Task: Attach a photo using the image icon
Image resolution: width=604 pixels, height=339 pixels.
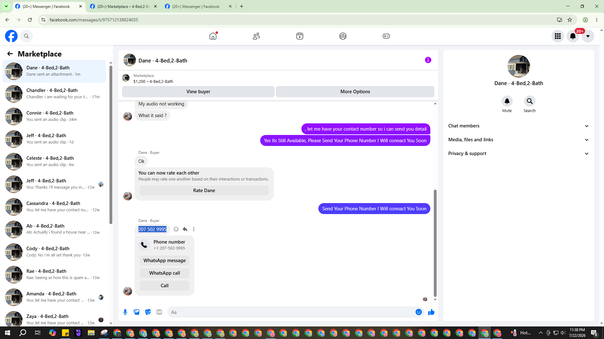Action: coord(137,312)
